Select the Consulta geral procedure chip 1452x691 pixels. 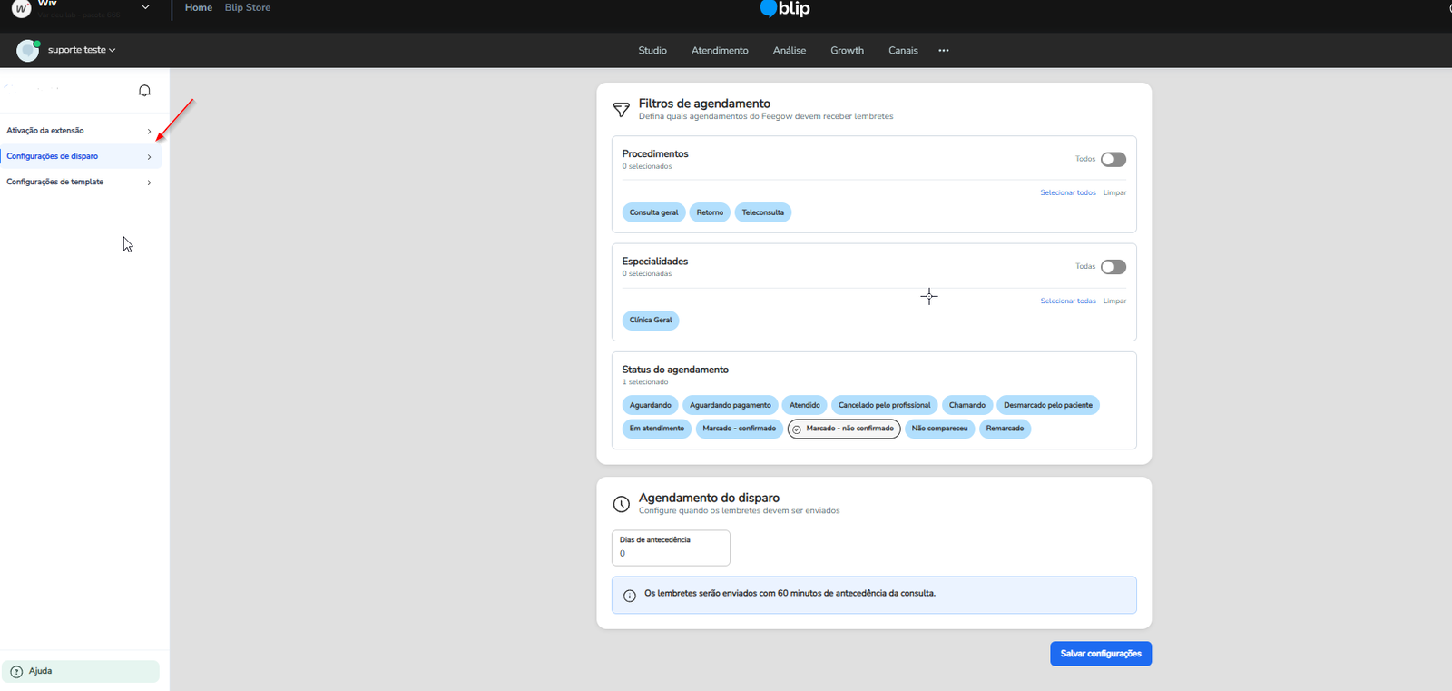(653, 212)
